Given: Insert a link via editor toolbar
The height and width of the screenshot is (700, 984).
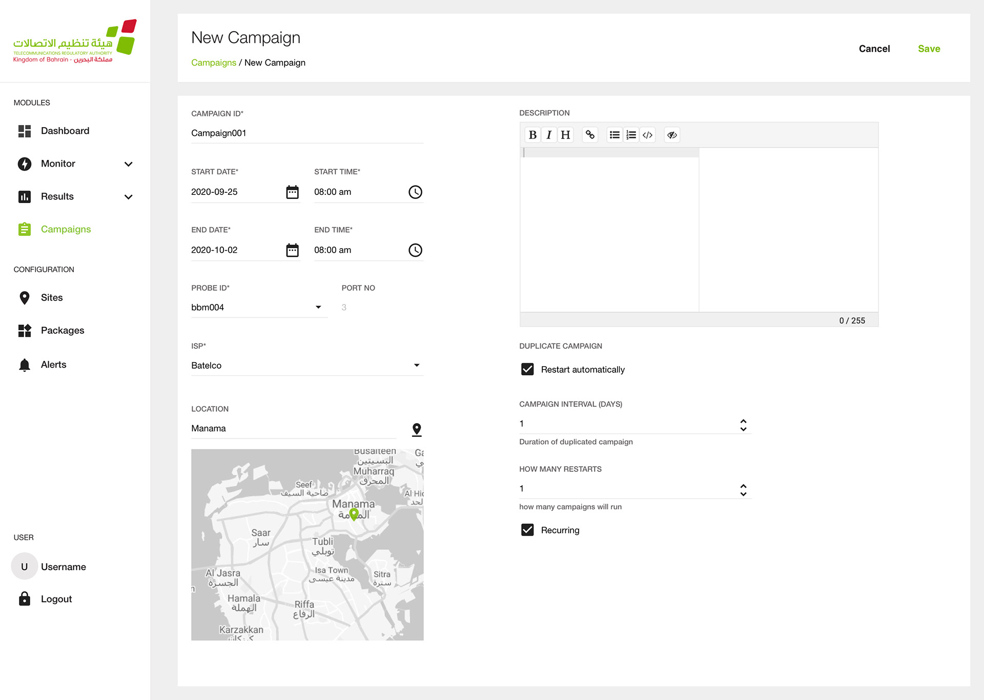Looking at the screenshot, I should coord(590,135).
